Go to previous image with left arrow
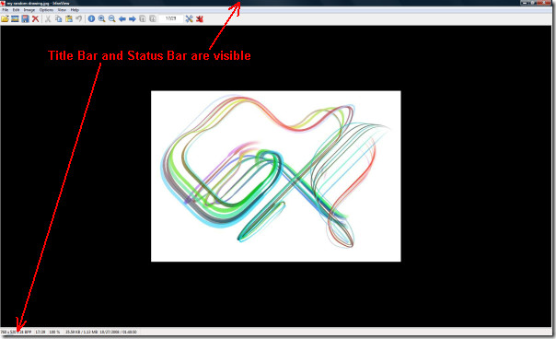The width and height of the screenshot is (556, 339). 122,18
